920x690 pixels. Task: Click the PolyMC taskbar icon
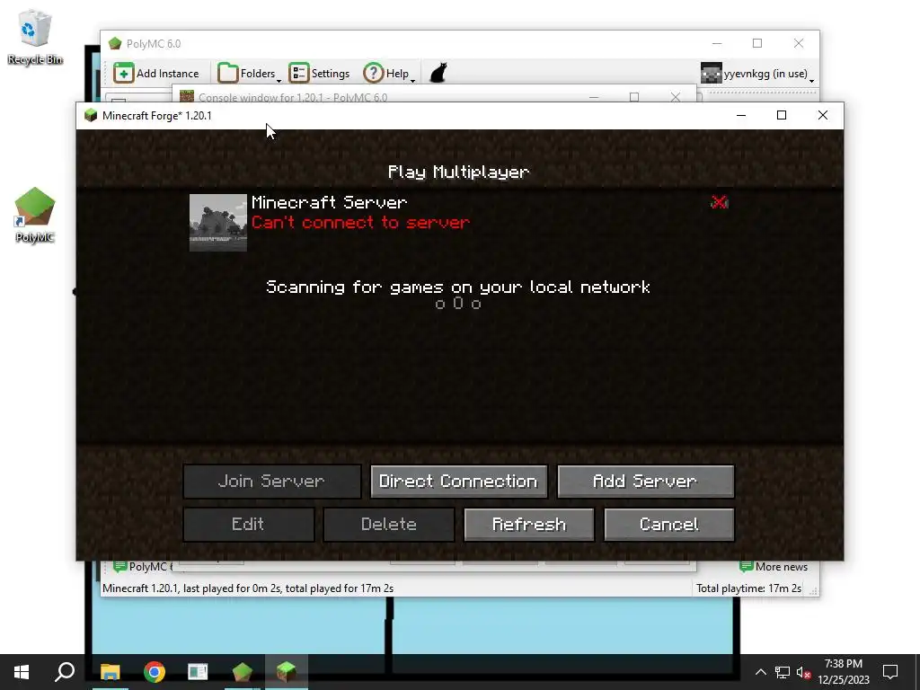242,672
